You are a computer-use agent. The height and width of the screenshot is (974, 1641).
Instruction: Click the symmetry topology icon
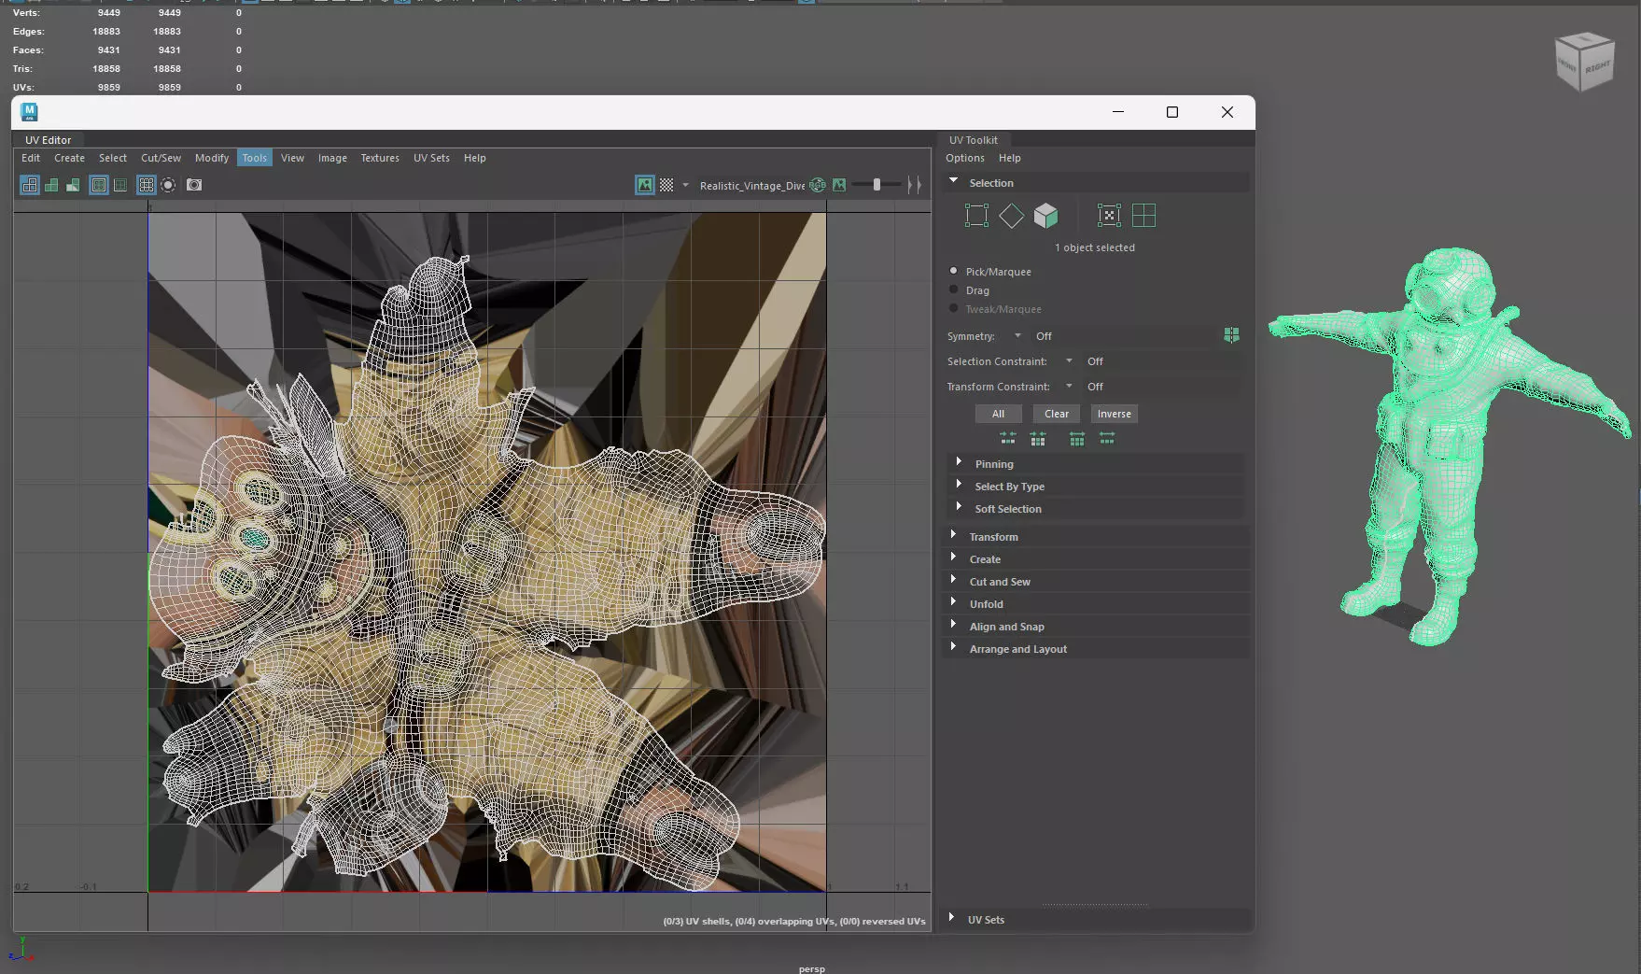tap(1231, 335)
